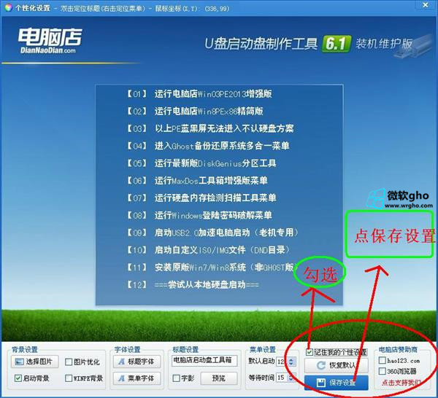Image resolution: width=438 pixels, height=398 pixels.
Task: Close the 个性化设置 window
Action: (426, 5)
